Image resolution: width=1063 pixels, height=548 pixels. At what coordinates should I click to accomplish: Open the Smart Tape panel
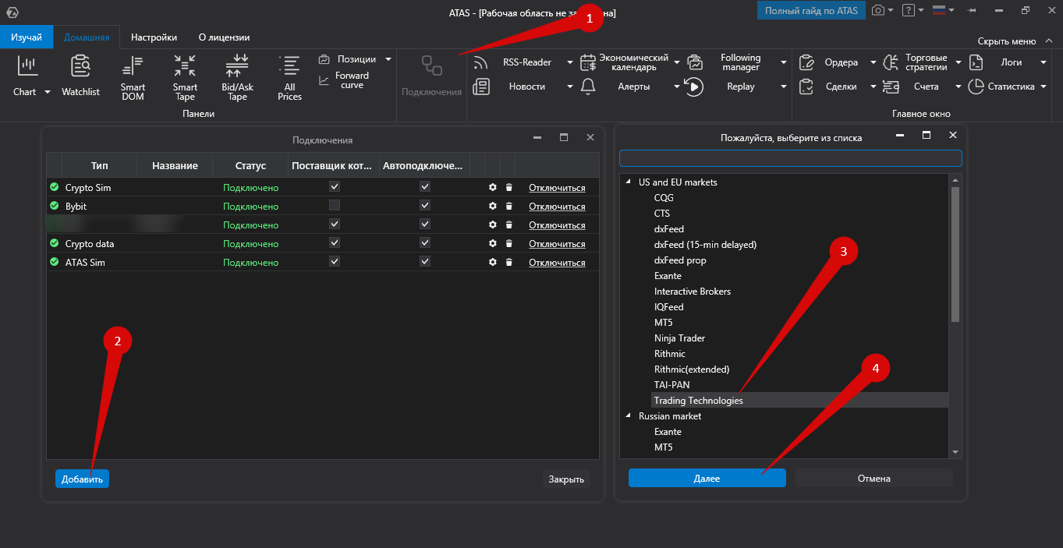click(185, 77)
